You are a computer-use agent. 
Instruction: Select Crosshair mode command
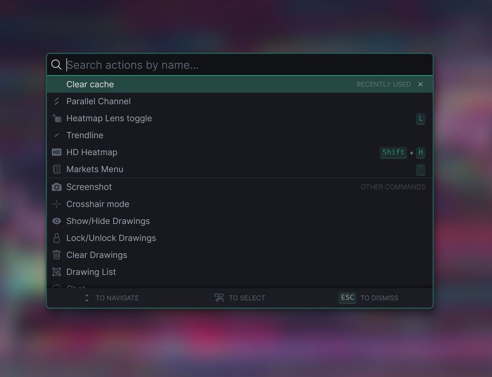[x=240, y=204]
